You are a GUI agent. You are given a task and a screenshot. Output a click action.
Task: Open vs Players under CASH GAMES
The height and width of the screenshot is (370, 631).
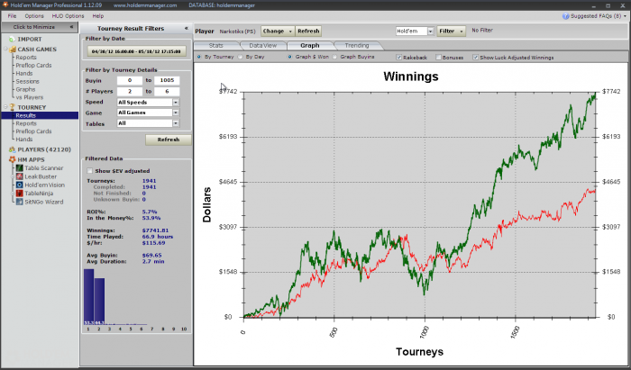click(30, 97)
